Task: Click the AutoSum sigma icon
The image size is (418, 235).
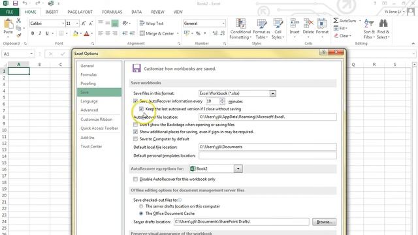Action: coord(336,20)
